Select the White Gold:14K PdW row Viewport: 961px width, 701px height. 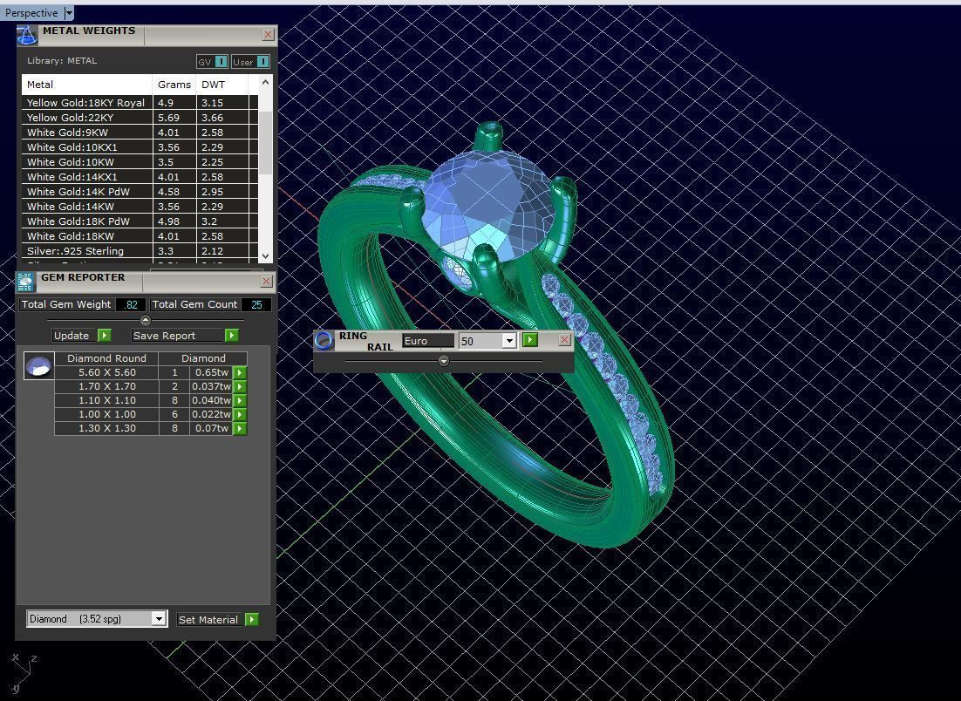coord(140,192)
